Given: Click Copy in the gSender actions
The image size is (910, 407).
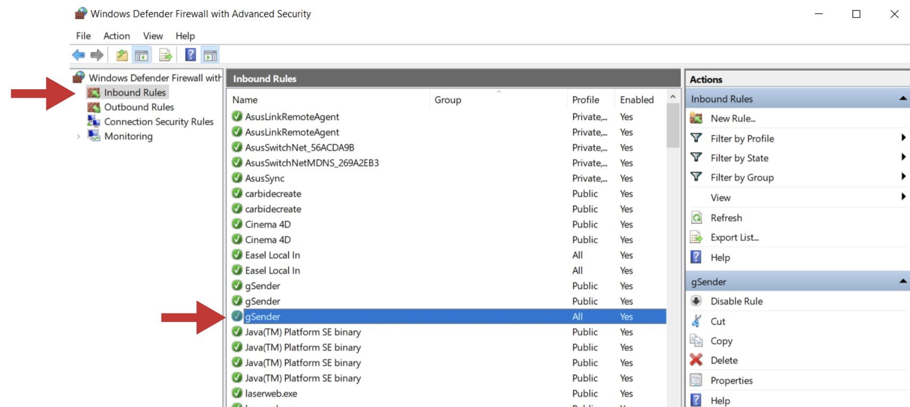Looking at the screenshot, I should 721,341.
